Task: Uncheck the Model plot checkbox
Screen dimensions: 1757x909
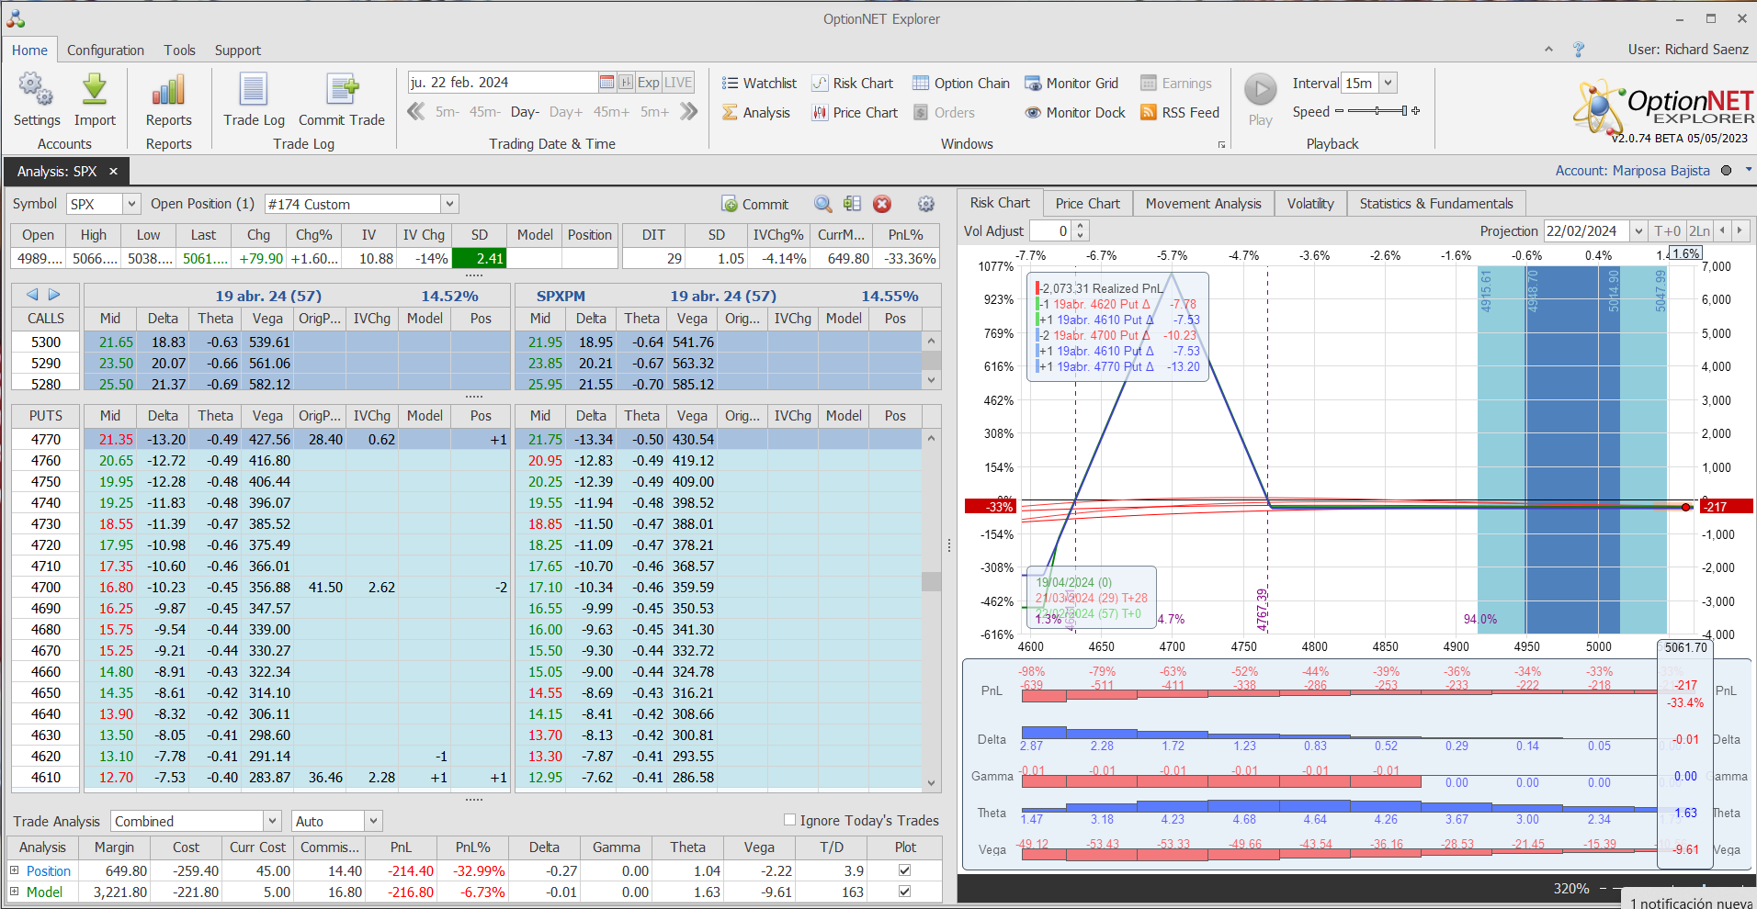Action: tap(904, 892)
